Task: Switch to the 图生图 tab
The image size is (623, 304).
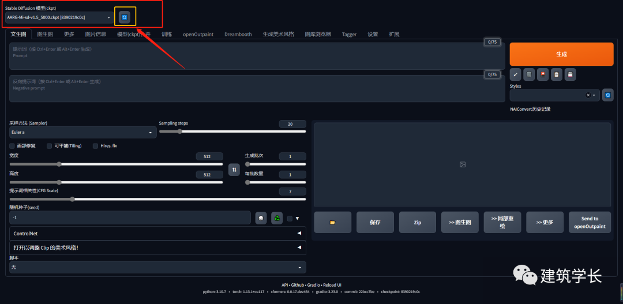Action: (x=45, y=34)
